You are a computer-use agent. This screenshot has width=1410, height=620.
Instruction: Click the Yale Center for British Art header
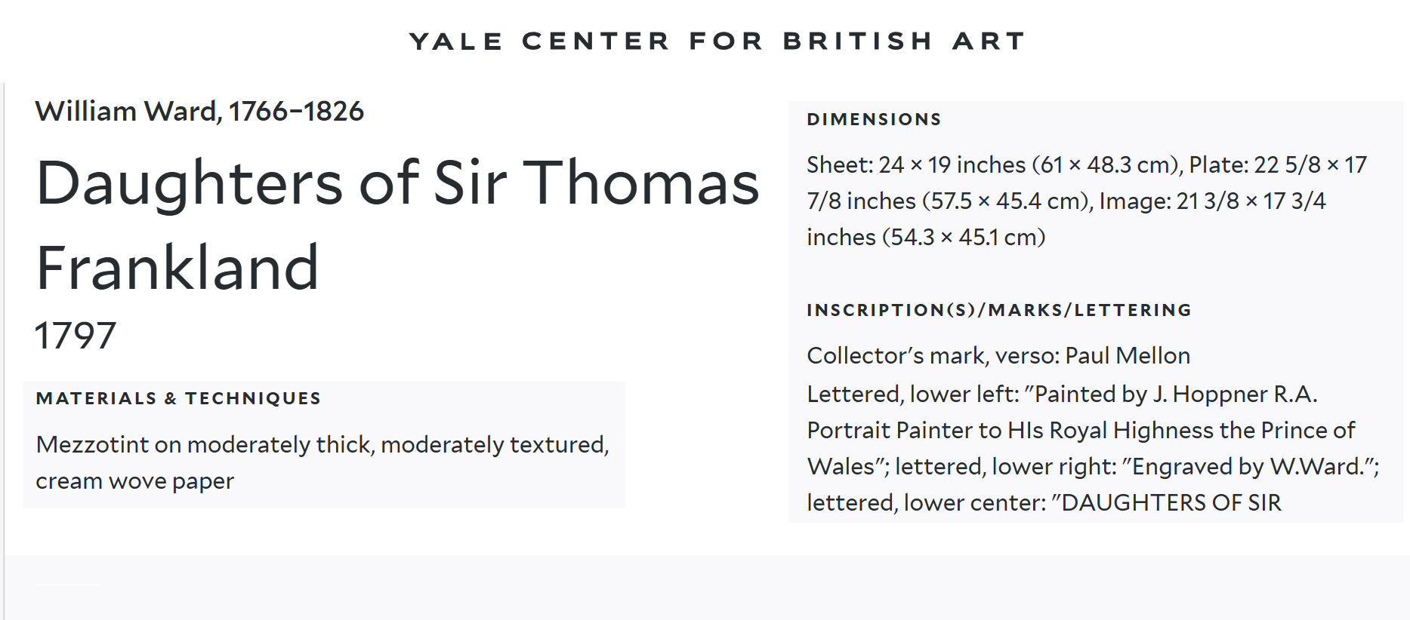click(717, 41)
